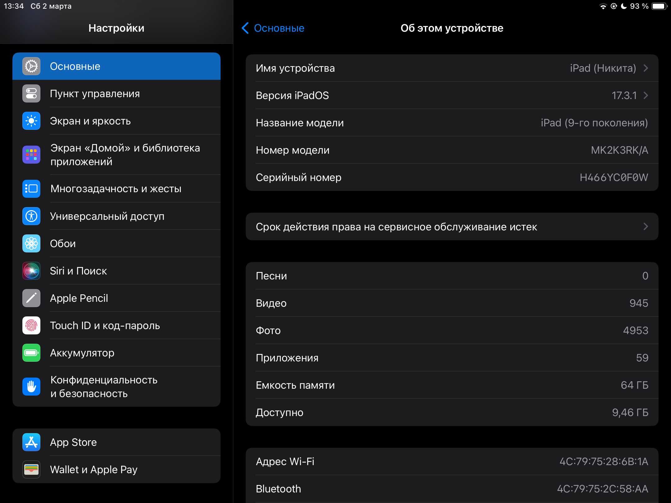Open Универсальный доступ settings

tap(116, 216)
